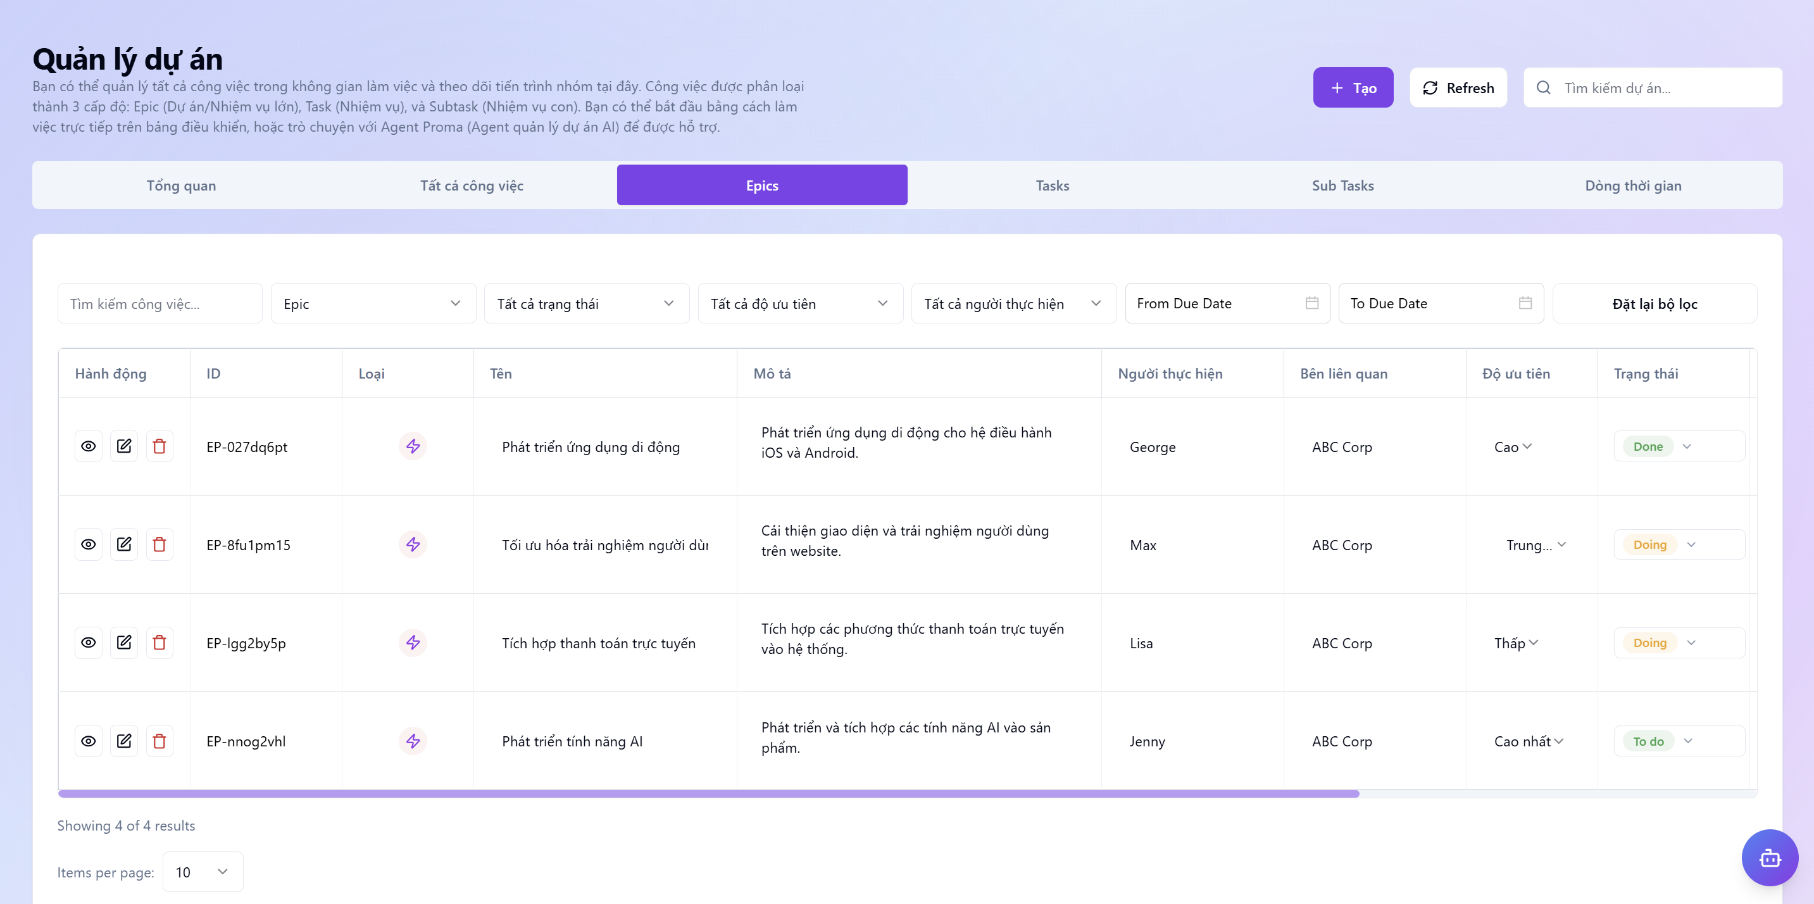Open the AI agent chat bot button

coord(1770,858)
